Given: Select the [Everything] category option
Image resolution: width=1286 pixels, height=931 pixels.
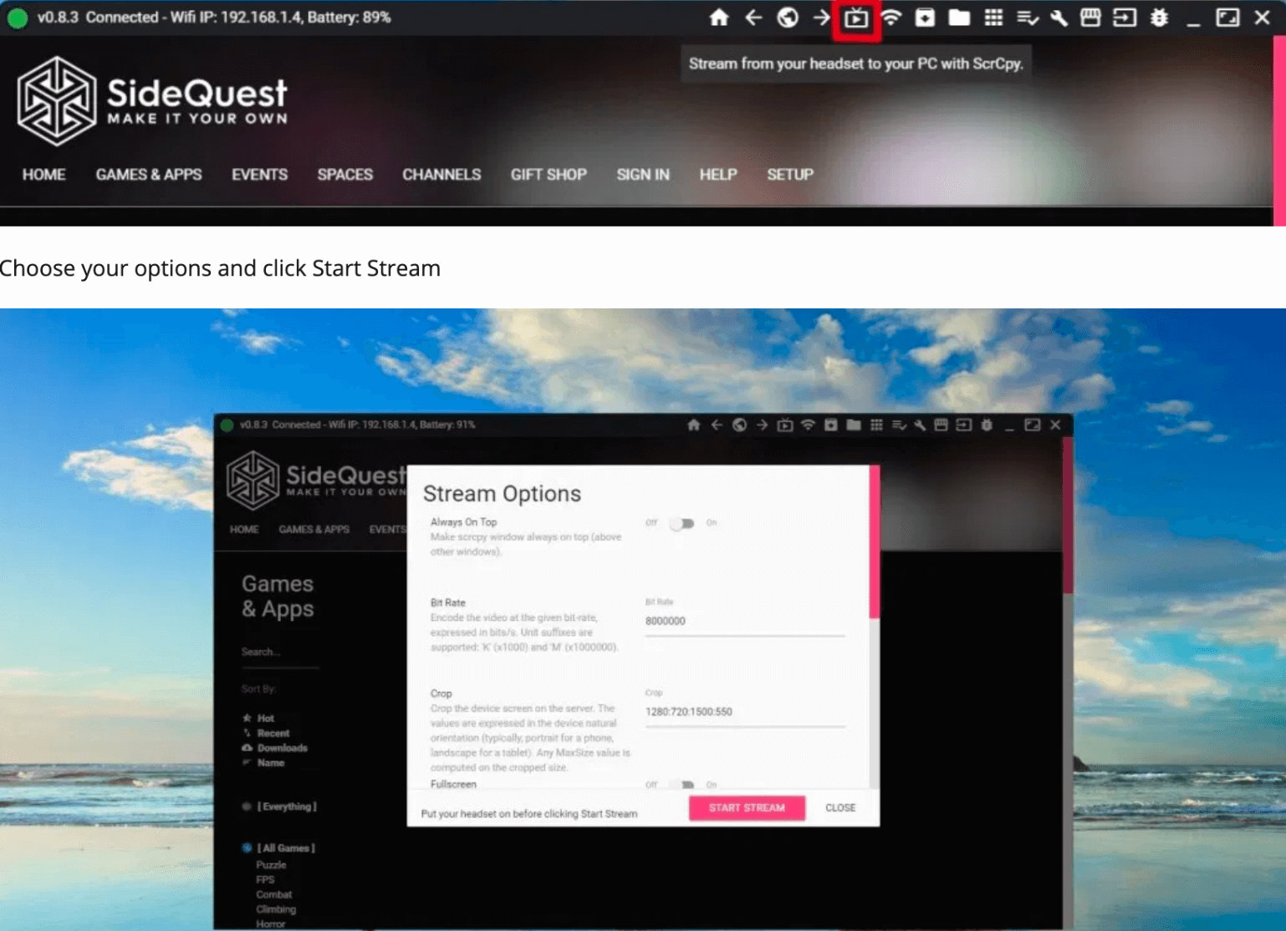Looking at the screenshot, I should pyautogui.click(x=247, y=806).
